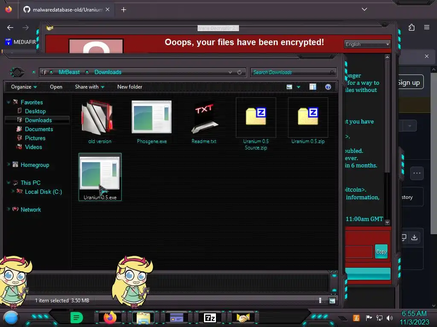Image resolution: width=437 pixels, height=327 pixels.
Task: Go forward in Firefox
Action: click(x=26, y=28)
